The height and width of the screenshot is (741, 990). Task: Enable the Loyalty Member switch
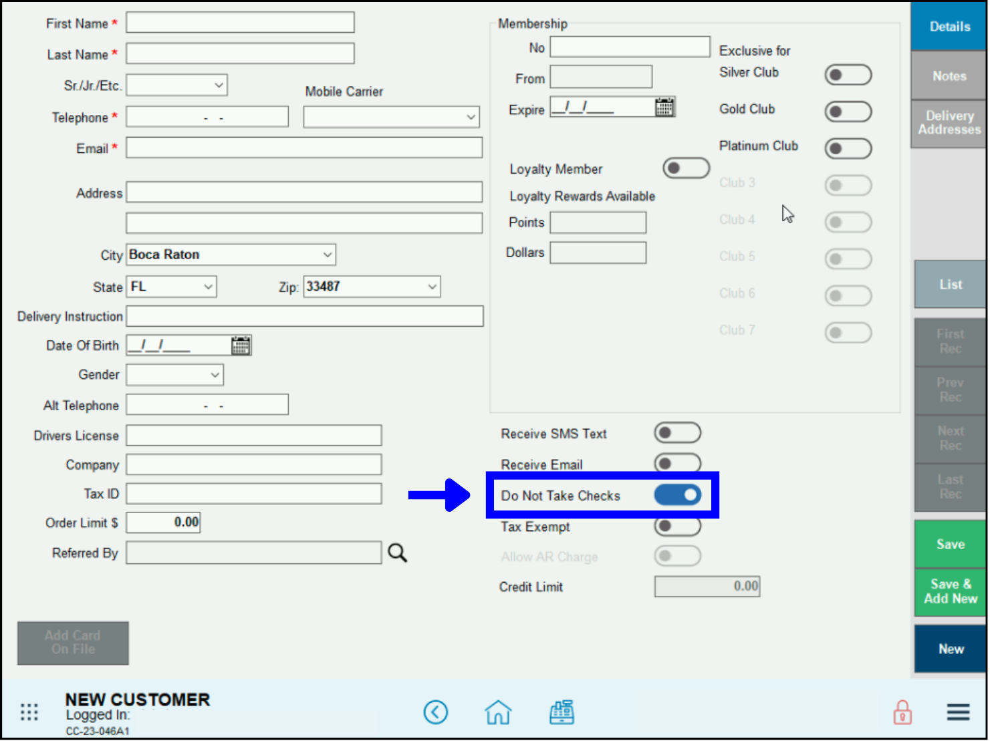[686, 168]
